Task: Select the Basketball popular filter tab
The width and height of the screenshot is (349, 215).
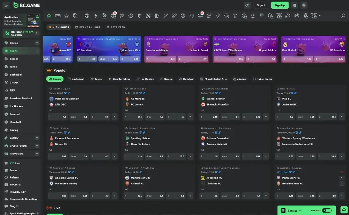Action: point(76,79)
